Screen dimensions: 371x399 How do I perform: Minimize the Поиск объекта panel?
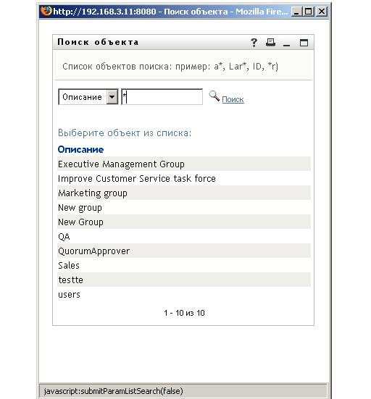click(287, 45)
